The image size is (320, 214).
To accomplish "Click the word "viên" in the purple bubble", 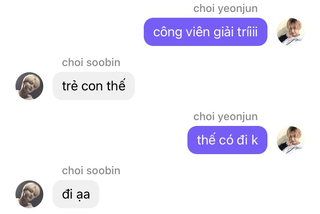I will point(197,32).
